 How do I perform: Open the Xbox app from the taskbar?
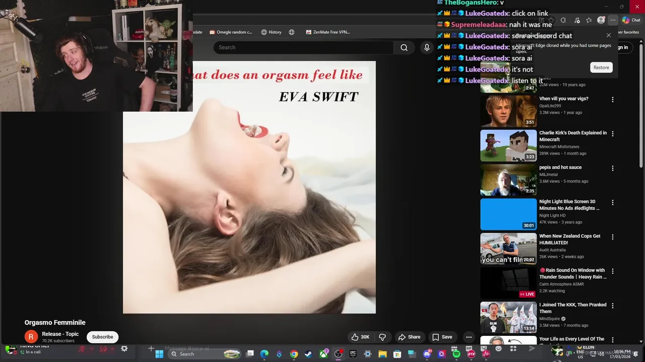click(324, 354)
